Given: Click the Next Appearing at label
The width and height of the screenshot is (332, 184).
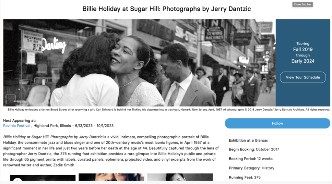Looking at the screenshot, I should pyautogui.click(x=19, y=121).
